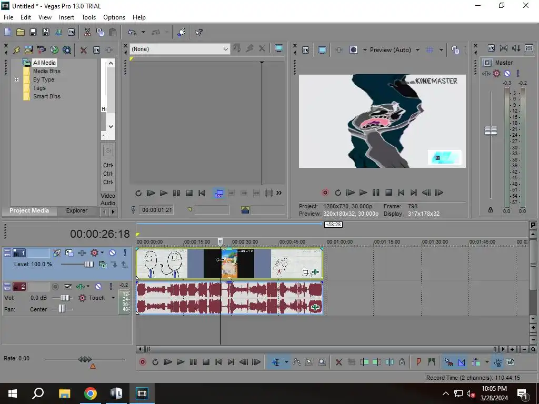The image size is (539, 404).
Task: Click the Insert Region flags icon
Action: [x=432, y=362]
